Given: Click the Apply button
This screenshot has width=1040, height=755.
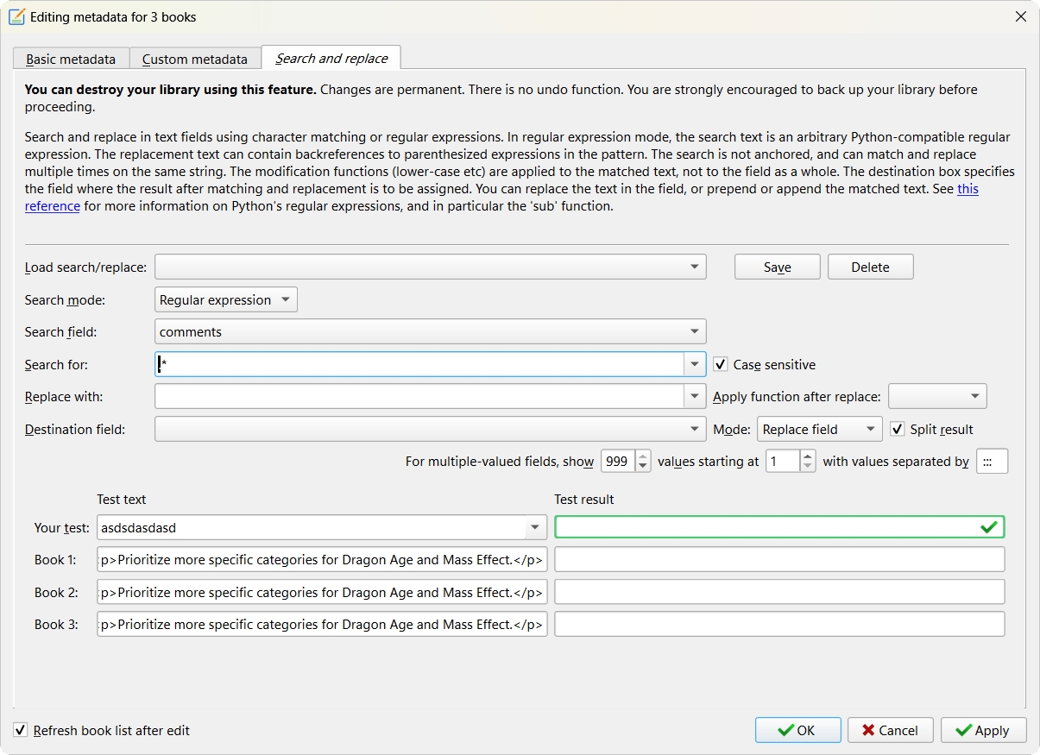Looking at the screenshot, I should 983,730.
